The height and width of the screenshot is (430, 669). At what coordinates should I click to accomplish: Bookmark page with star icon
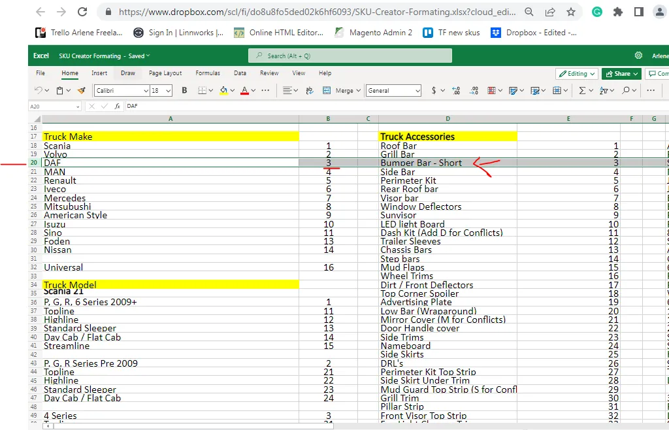(571, 12)
